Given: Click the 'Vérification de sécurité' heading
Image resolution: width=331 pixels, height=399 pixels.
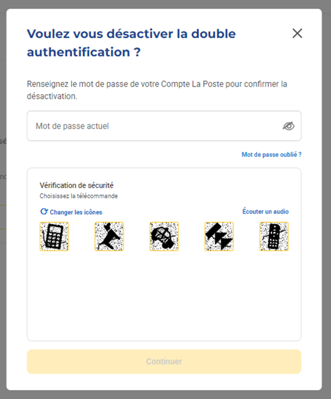Looking at the screenshot, I should tap(76, 185).
